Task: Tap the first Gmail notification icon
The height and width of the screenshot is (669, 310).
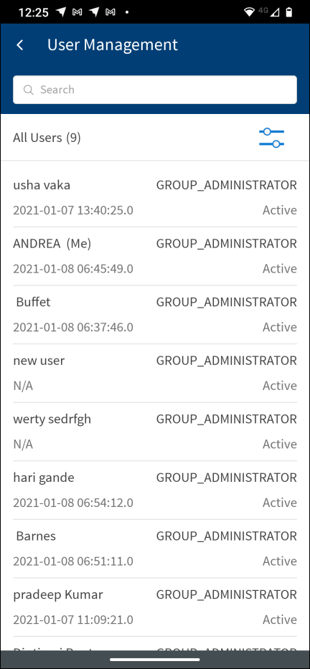Action: 77,12
